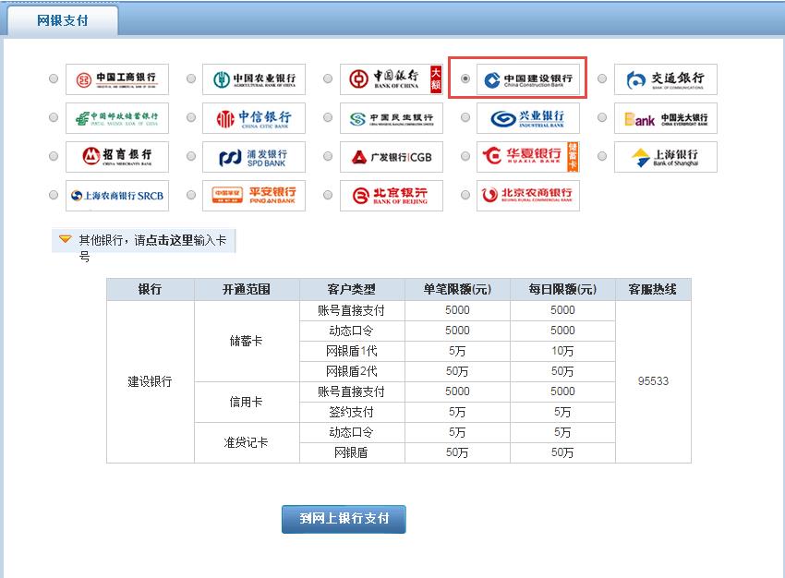Image resolution: width=785 pixels, height=578 pixels.
Task: Click the 信用卡 cell in the table
Action: [x=247, y=402]
